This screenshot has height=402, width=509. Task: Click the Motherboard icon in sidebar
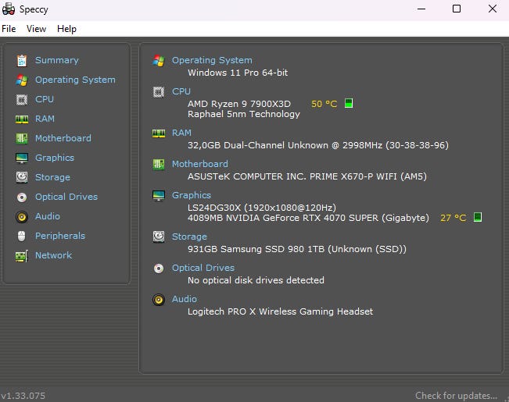(21, 138)
